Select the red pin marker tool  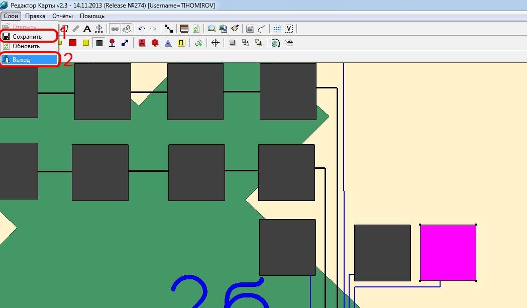click(x=112, y=43)
